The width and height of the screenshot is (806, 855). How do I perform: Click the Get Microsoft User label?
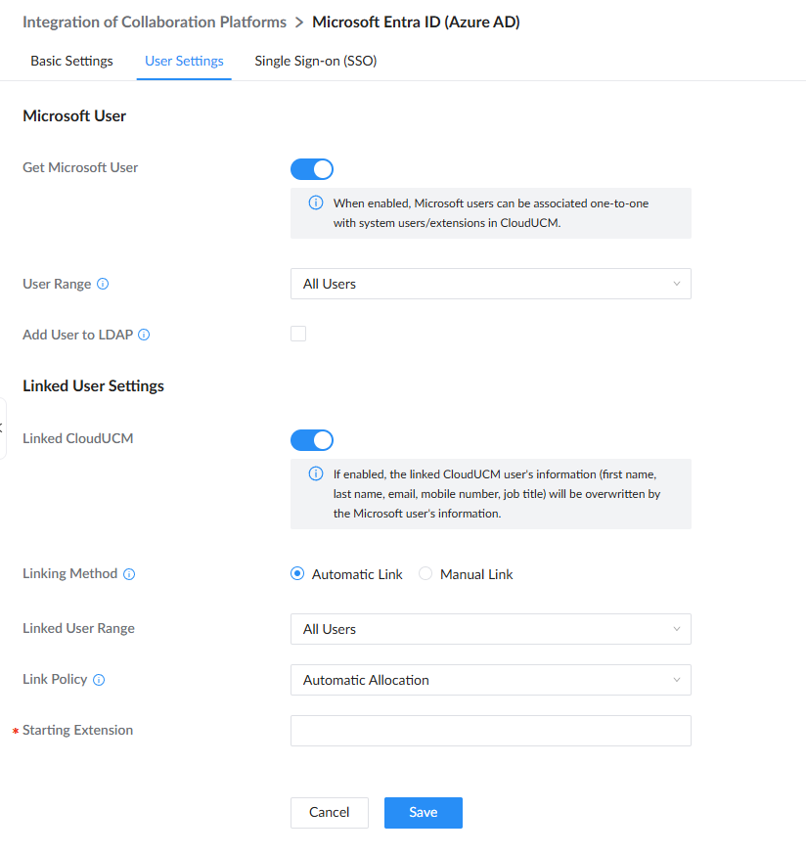[x=80, y=167]
